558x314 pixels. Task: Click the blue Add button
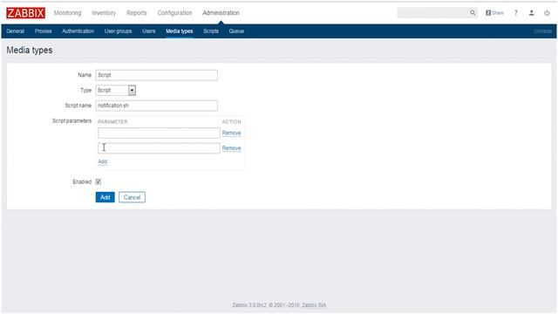[105, 197]
